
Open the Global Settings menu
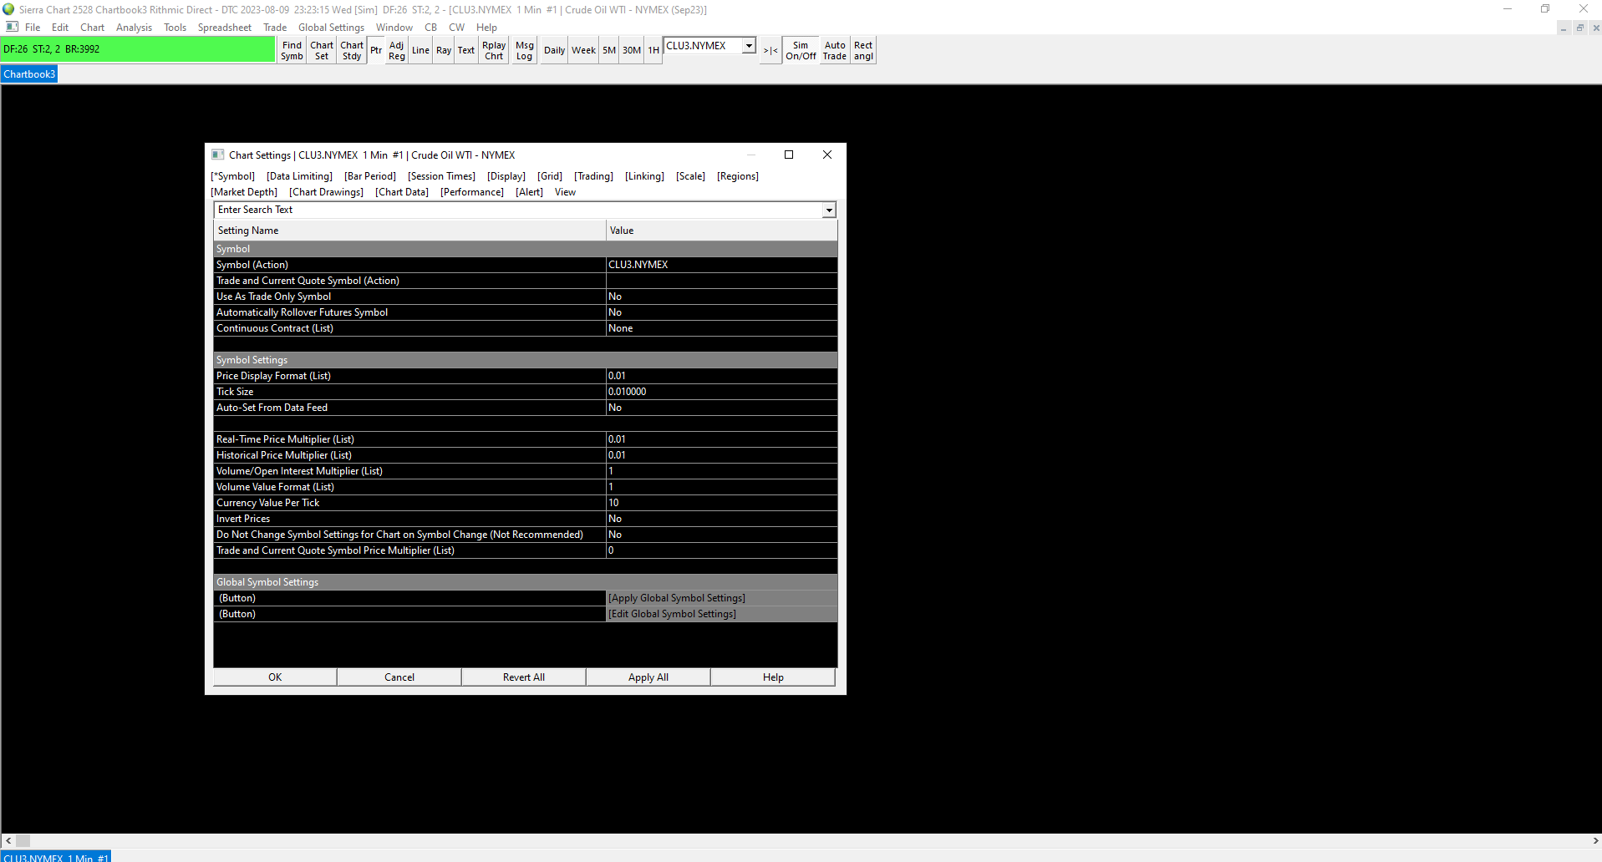tap(331, 28)
